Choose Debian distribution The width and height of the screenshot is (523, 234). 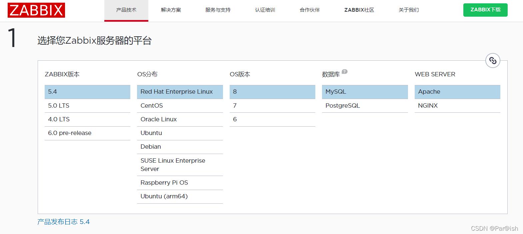point(180,147)
